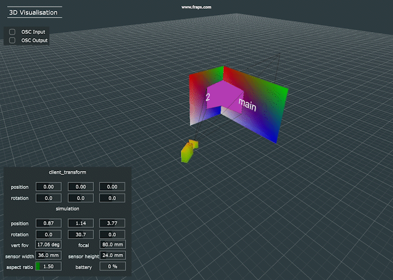This screenshot has height=280, width=393.
Task: Select simulation position field showing 1.14
Action: coord(81,223)
